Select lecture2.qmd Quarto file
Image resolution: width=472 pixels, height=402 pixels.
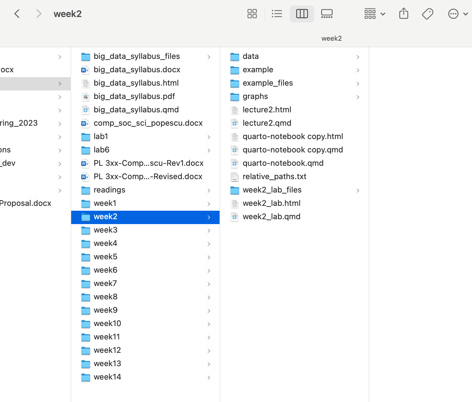pos(267,123)
